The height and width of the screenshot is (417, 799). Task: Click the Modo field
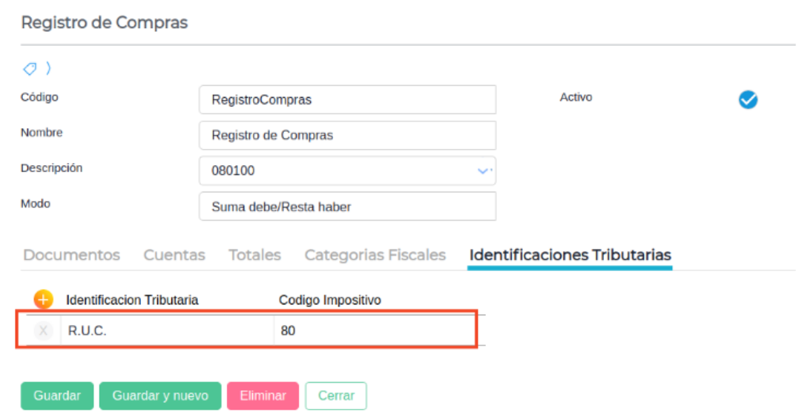coord(347,207)
